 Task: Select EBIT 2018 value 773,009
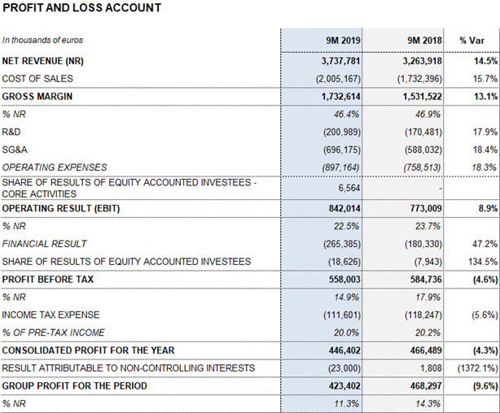tap(426, 209)
